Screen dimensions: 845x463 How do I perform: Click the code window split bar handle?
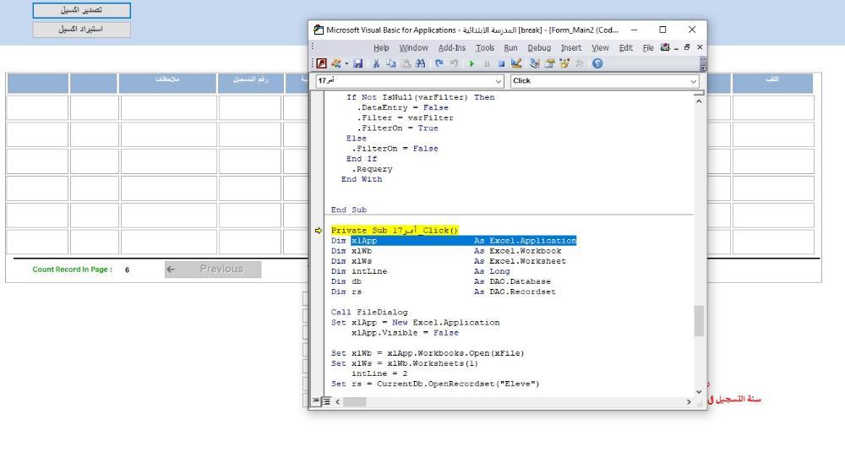(699, 94)
